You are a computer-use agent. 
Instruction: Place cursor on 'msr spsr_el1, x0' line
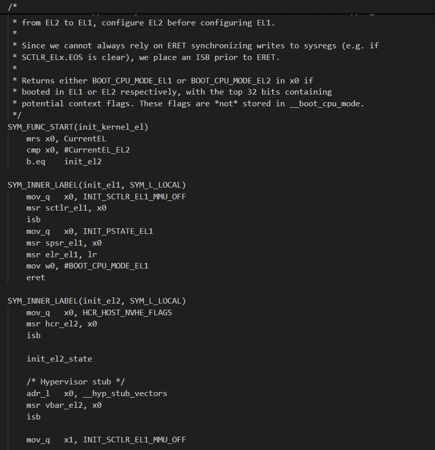tap(64, 243)
